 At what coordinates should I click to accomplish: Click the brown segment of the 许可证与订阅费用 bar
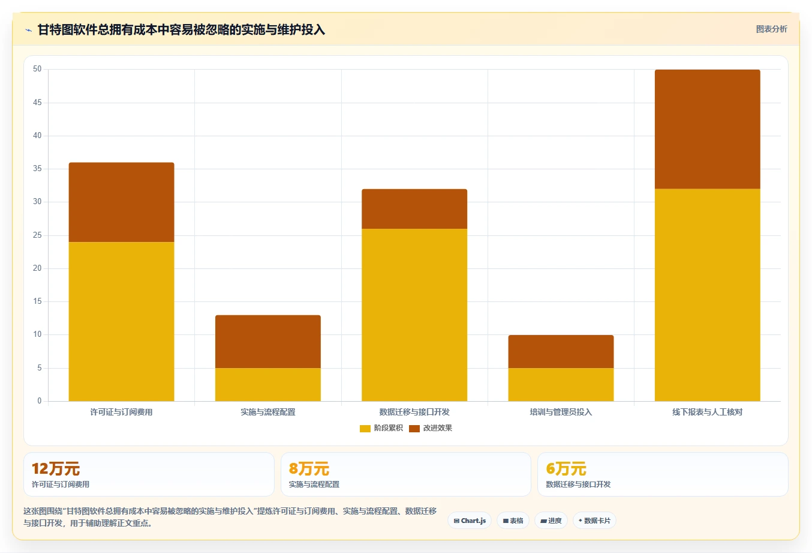tap(122, 202)
